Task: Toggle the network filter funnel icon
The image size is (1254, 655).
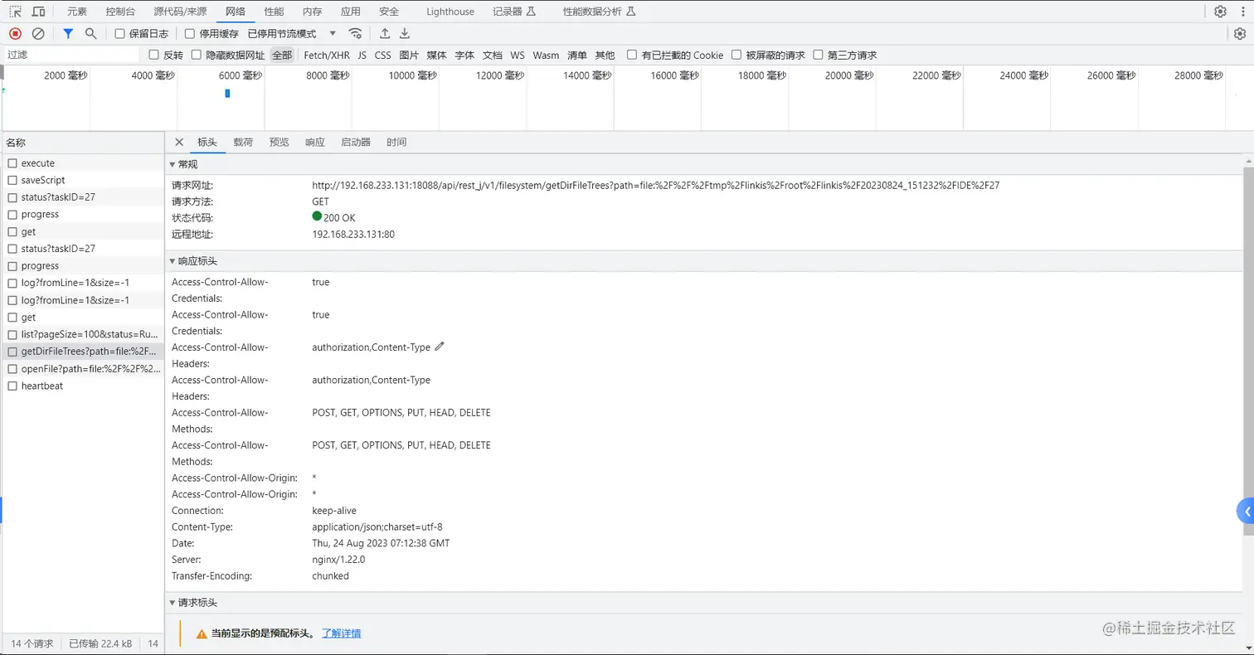Action: click(68, 34)
